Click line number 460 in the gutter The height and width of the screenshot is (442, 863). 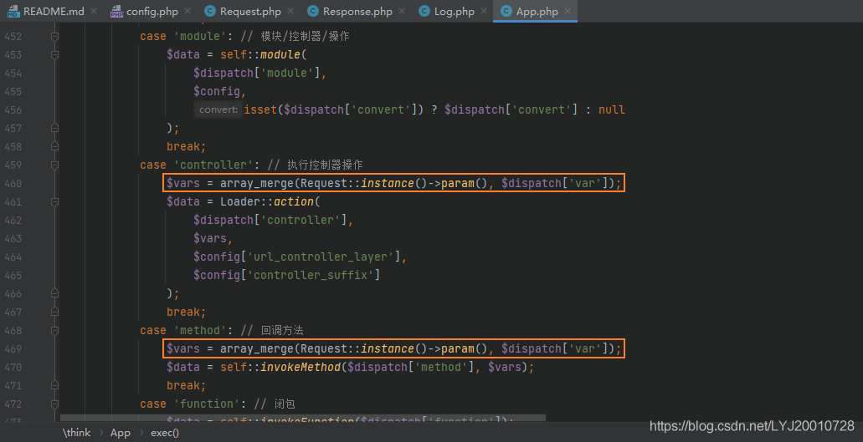13,183
